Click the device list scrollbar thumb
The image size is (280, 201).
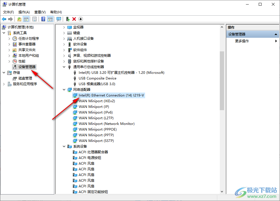pyautogui.click(x=222, y=81)
